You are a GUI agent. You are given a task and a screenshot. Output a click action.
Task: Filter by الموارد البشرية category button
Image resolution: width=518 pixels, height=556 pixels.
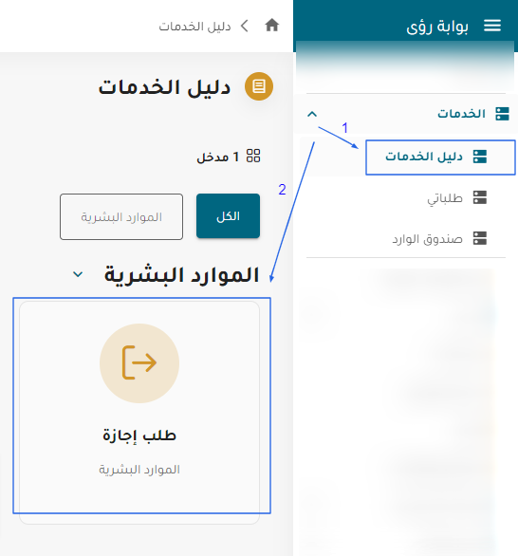[121, 216]
